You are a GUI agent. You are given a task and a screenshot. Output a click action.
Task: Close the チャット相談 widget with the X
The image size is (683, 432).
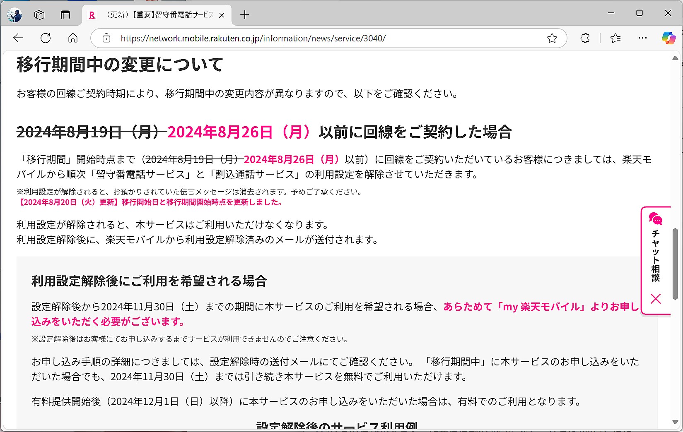click(656, 299)
